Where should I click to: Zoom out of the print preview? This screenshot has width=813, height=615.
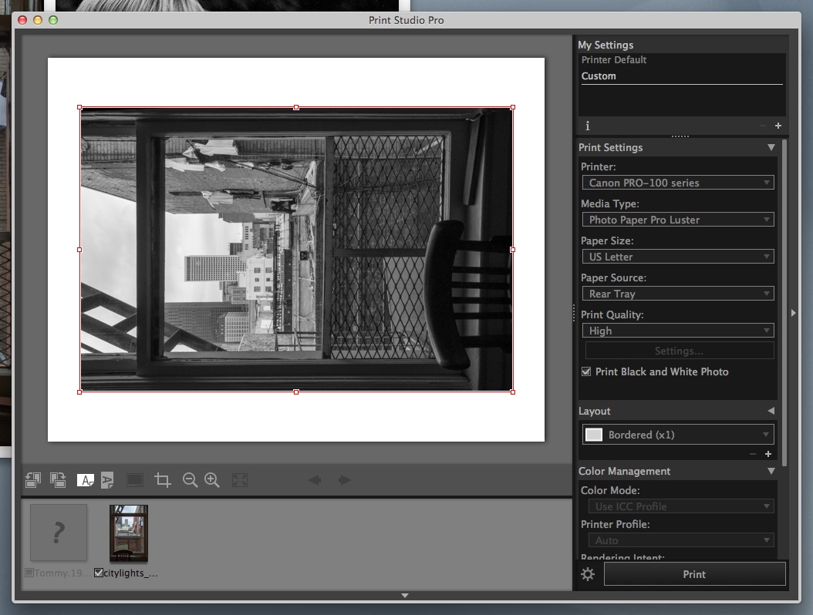click(x=190, y=480)
